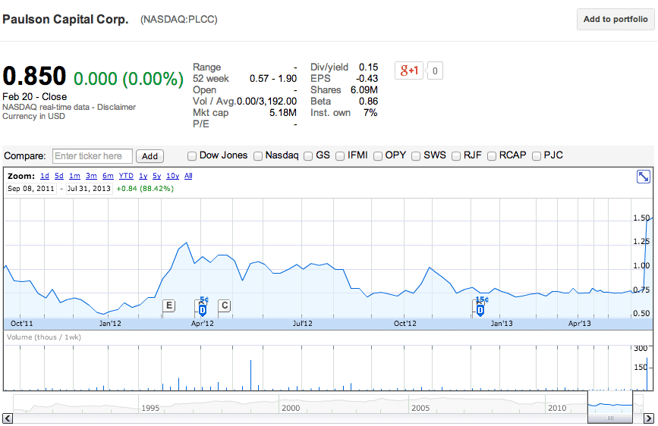Click the +0.84 (88.42%) change text

(x=145, y=189)
